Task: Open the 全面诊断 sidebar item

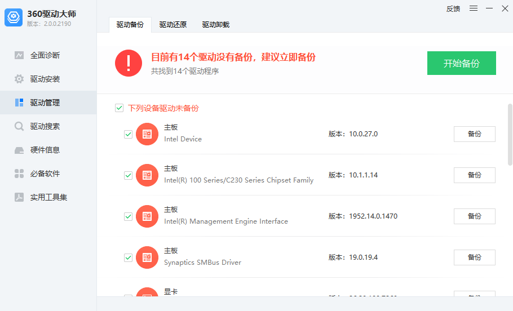Action: (48, 55)
